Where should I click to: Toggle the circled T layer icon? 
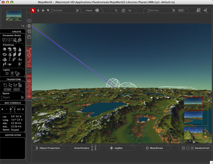click(29, 91)
